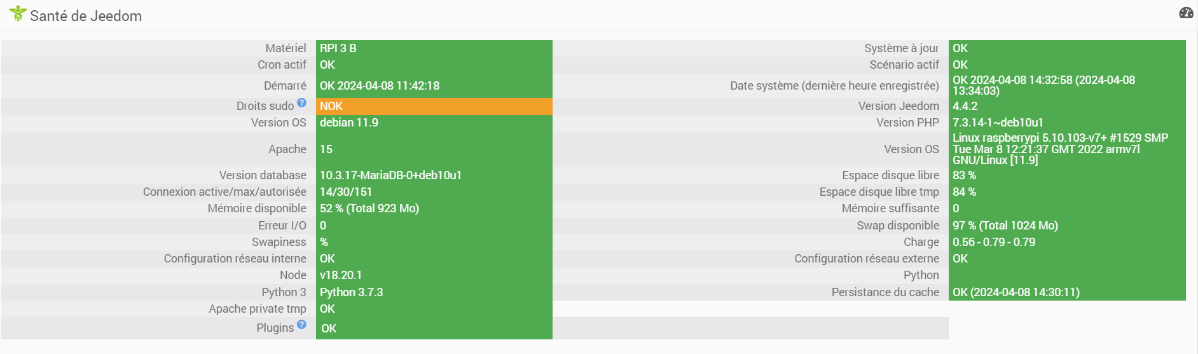Click the Node version v18.20.1 cell

point(341,275)
